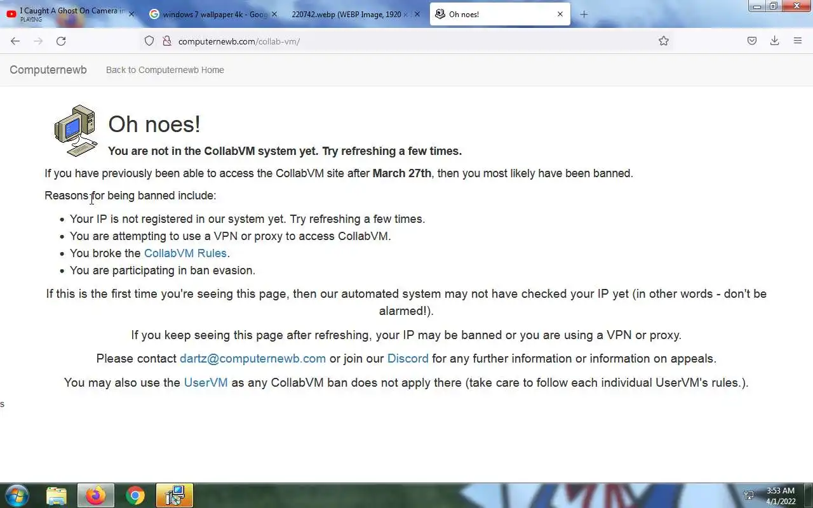Viewport: 813px width, 508px height.
Task: Go back to the previous page
Action: 15,41
